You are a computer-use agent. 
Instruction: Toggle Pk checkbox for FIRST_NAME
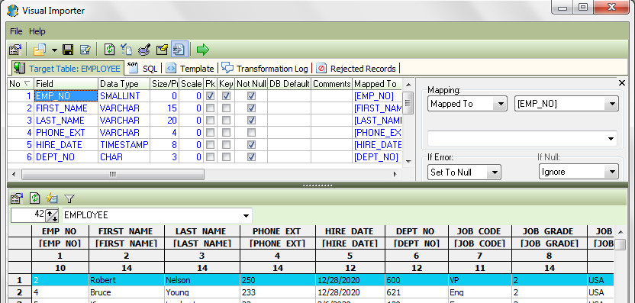point(210,108)
